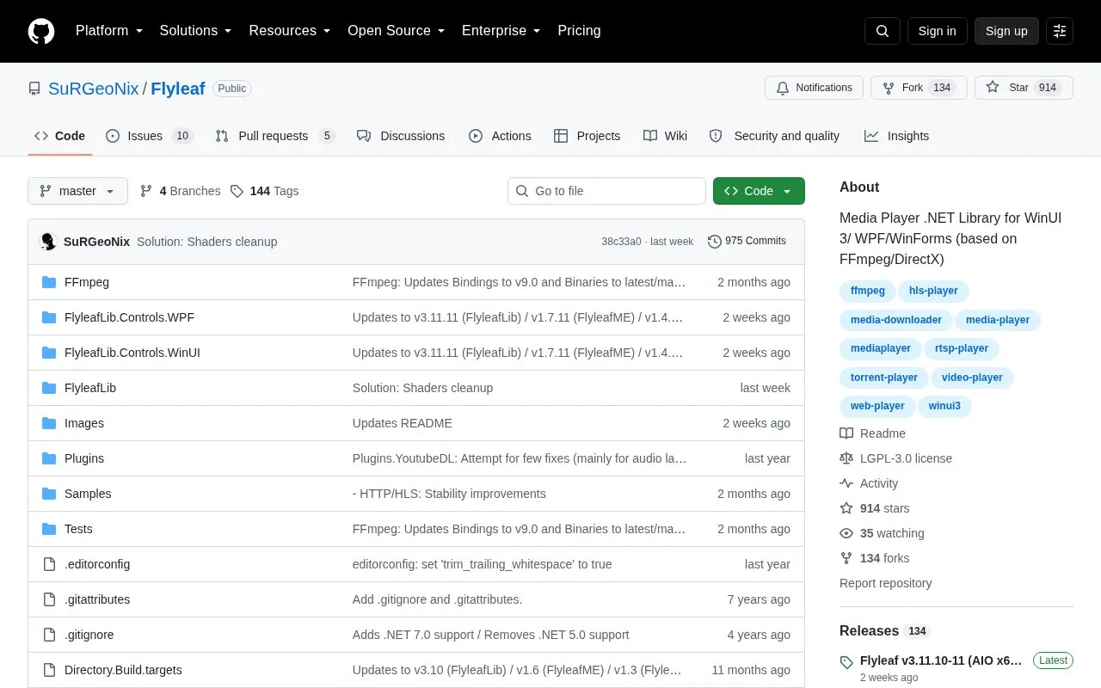Expand the Solutions menu
Image resolution: width=1101 pixels, height=688 pixels.
point(196,31)
